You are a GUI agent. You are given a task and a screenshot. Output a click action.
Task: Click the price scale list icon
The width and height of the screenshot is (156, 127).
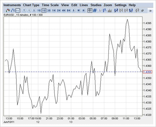coord(105,10)
